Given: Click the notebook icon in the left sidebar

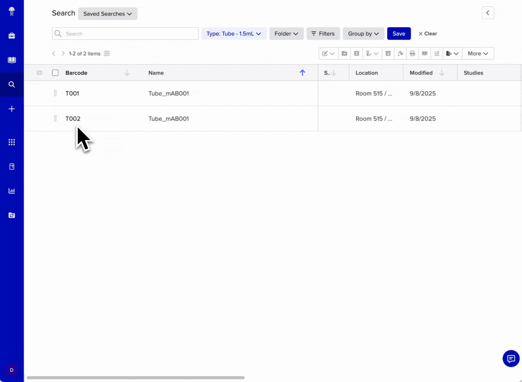Looking at the screenshot, I should (x=12, y=60).
